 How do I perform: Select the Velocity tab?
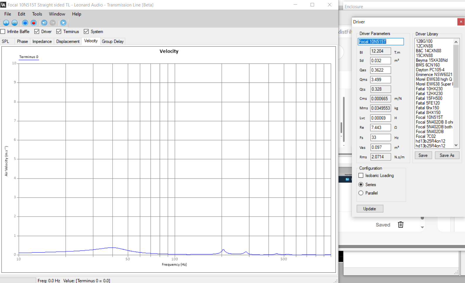point(91,41)
